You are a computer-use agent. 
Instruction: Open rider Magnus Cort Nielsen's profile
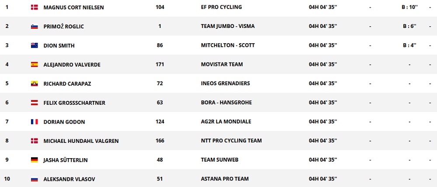pyautogui.click(x=73, y=7)
